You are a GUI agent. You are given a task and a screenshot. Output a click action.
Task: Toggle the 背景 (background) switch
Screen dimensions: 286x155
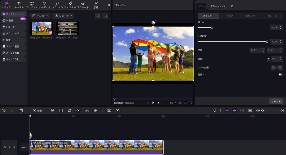coord(280,75)
